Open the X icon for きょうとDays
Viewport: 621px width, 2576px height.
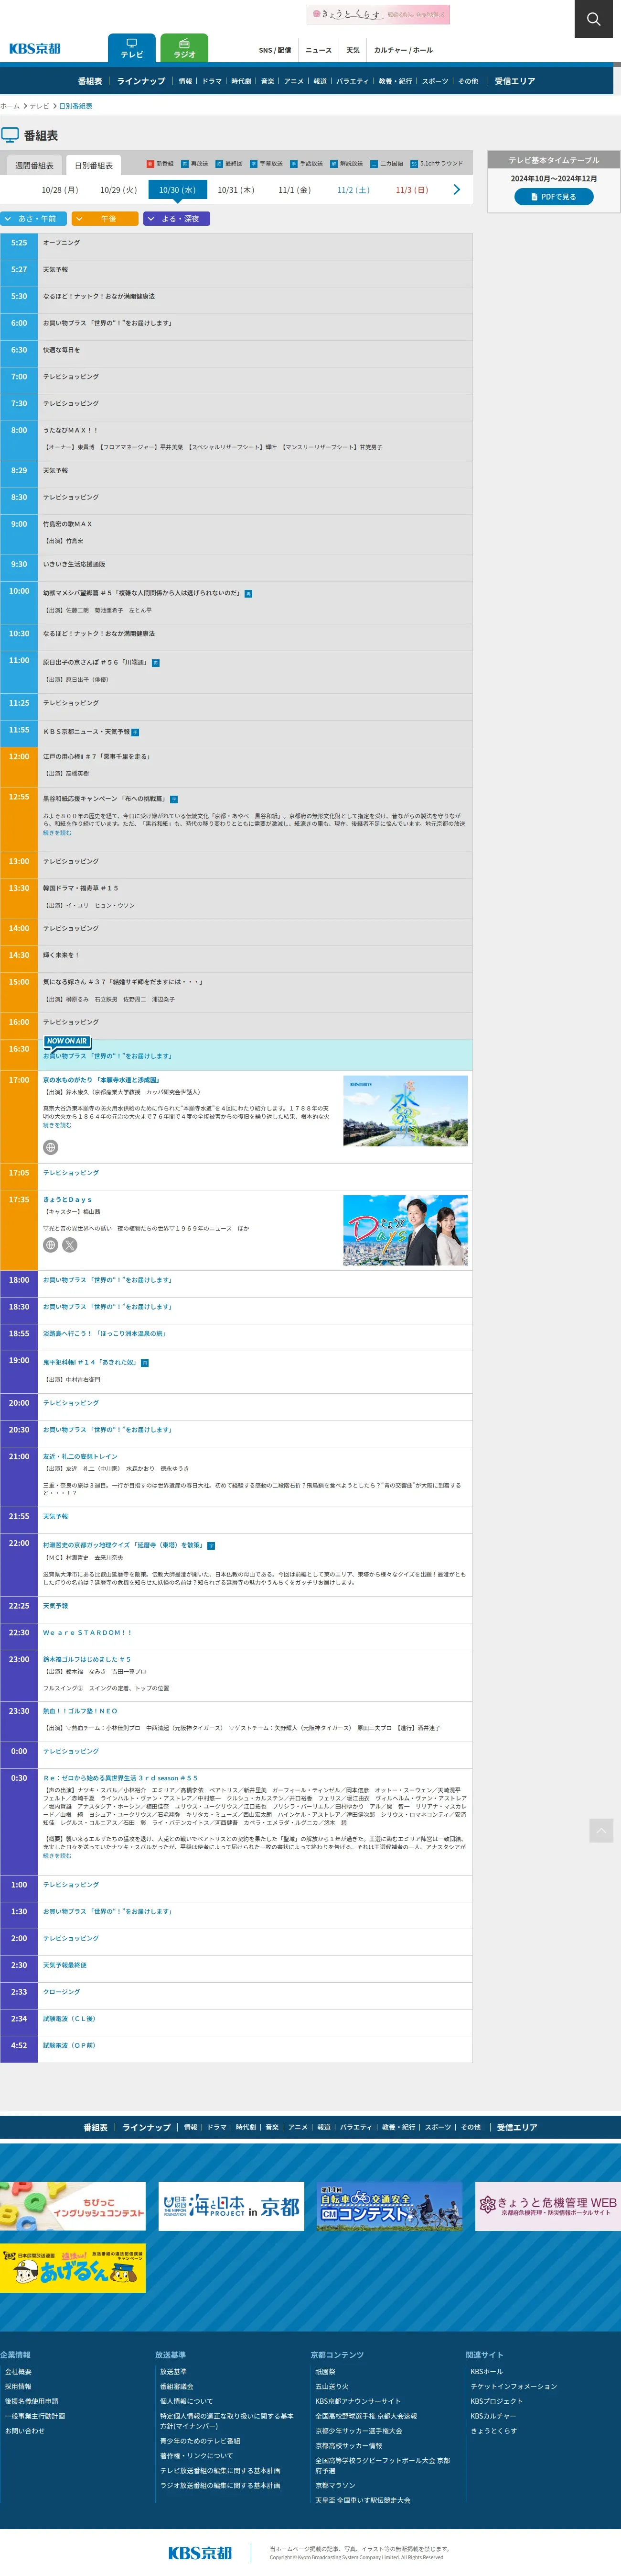[x=70, y=1245]
